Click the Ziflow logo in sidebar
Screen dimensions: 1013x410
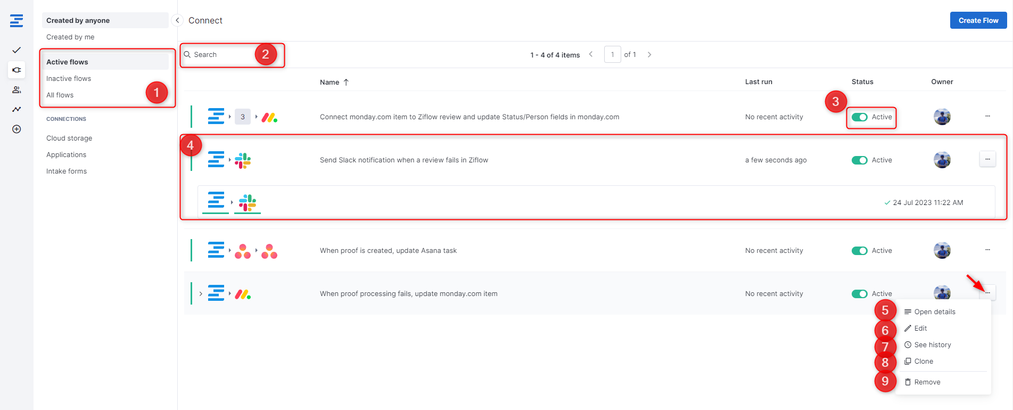pos(17,21)
